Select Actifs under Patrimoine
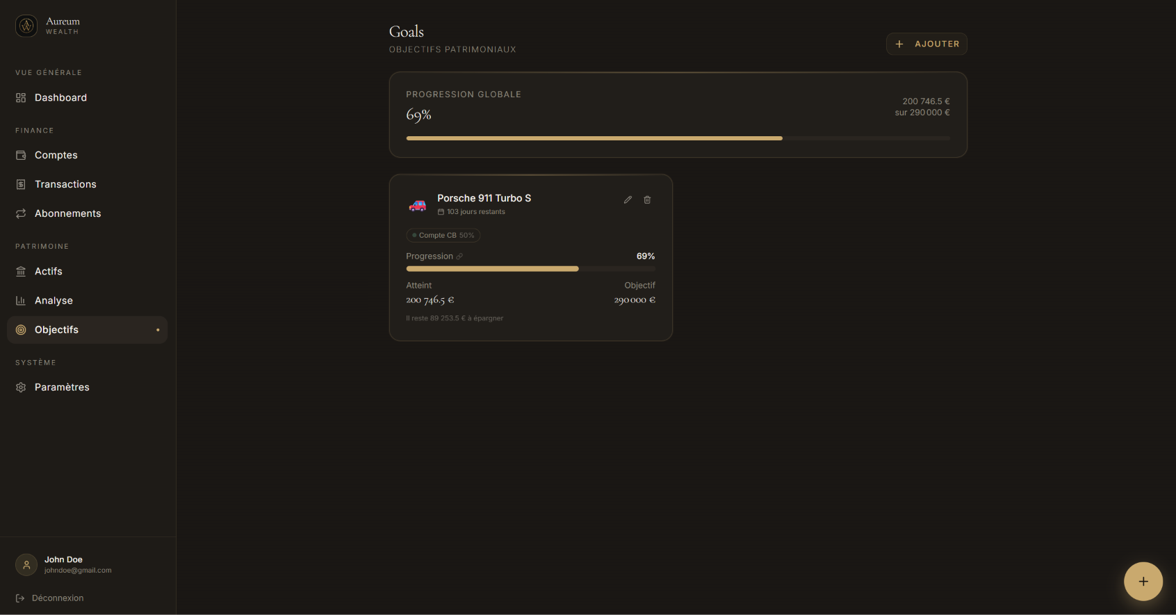Viewport: 1176px width, 615px height. pyautogui.click(x=88, y=271)
